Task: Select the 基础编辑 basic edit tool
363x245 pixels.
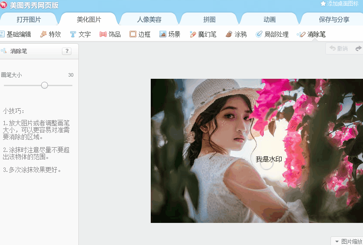Action: [16, 34]
